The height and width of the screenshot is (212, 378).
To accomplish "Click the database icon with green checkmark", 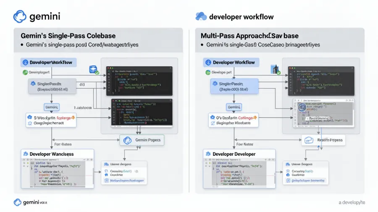I will pos(94,70).
